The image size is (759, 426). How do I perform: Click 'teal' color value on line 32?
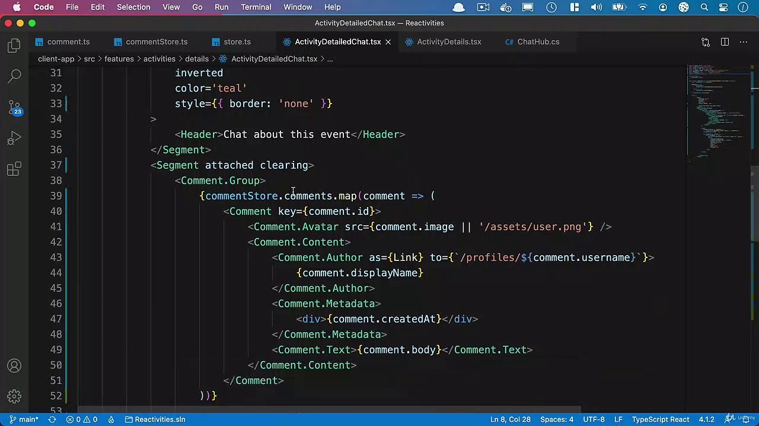[x=229, y=88]
